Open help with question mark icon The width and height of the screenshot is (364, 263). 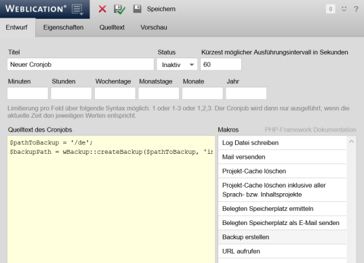(356, 9)
